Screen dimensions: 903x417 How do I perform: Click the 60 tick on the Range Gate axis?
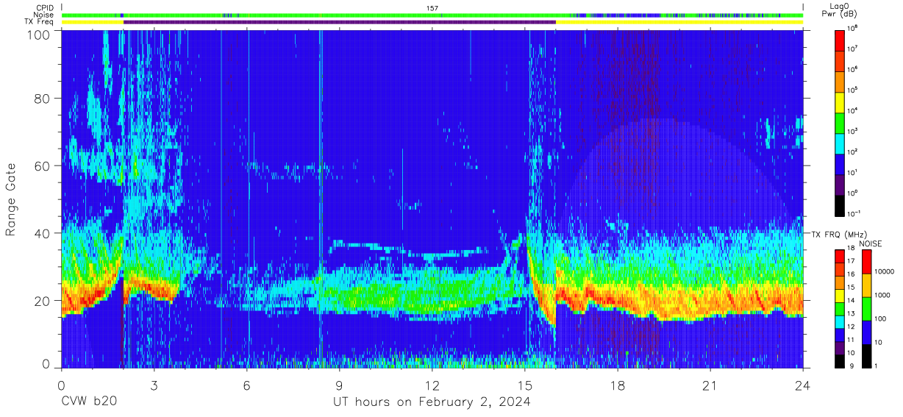coord(43,166)
